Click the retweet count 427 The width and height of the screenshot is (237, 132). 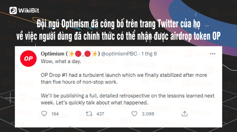tap(100, 114)
